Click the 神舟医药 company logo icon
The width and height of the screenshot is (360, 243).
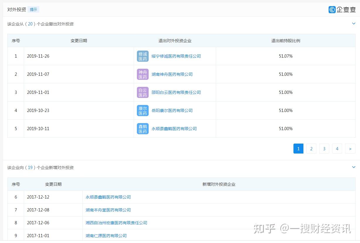click(143, 74)
